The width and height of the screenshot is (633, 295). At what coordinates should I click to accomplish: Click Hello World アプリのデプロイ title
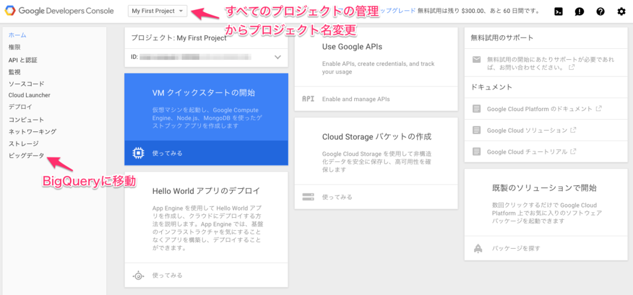point(206,191)
